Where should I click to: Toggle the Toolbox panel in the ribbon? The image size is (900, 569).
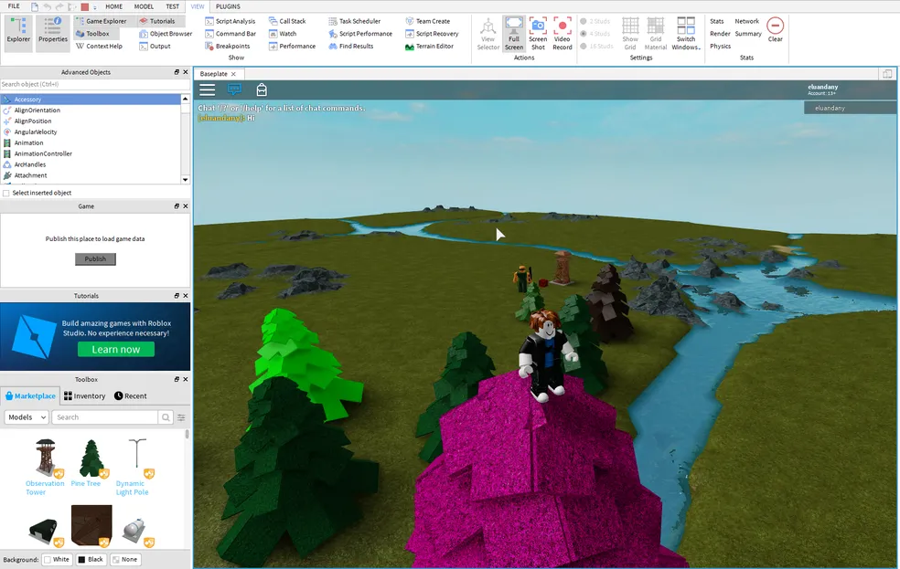pyautogui.click(x=92, y=34)
